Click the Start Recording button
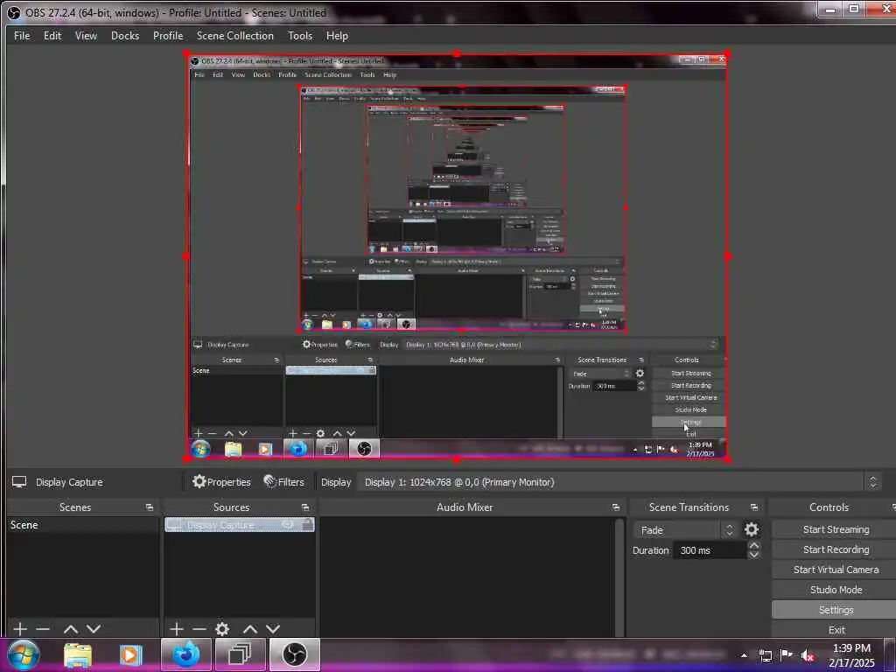The height and width of the screenshot is (672, 896). coord(836,549)
